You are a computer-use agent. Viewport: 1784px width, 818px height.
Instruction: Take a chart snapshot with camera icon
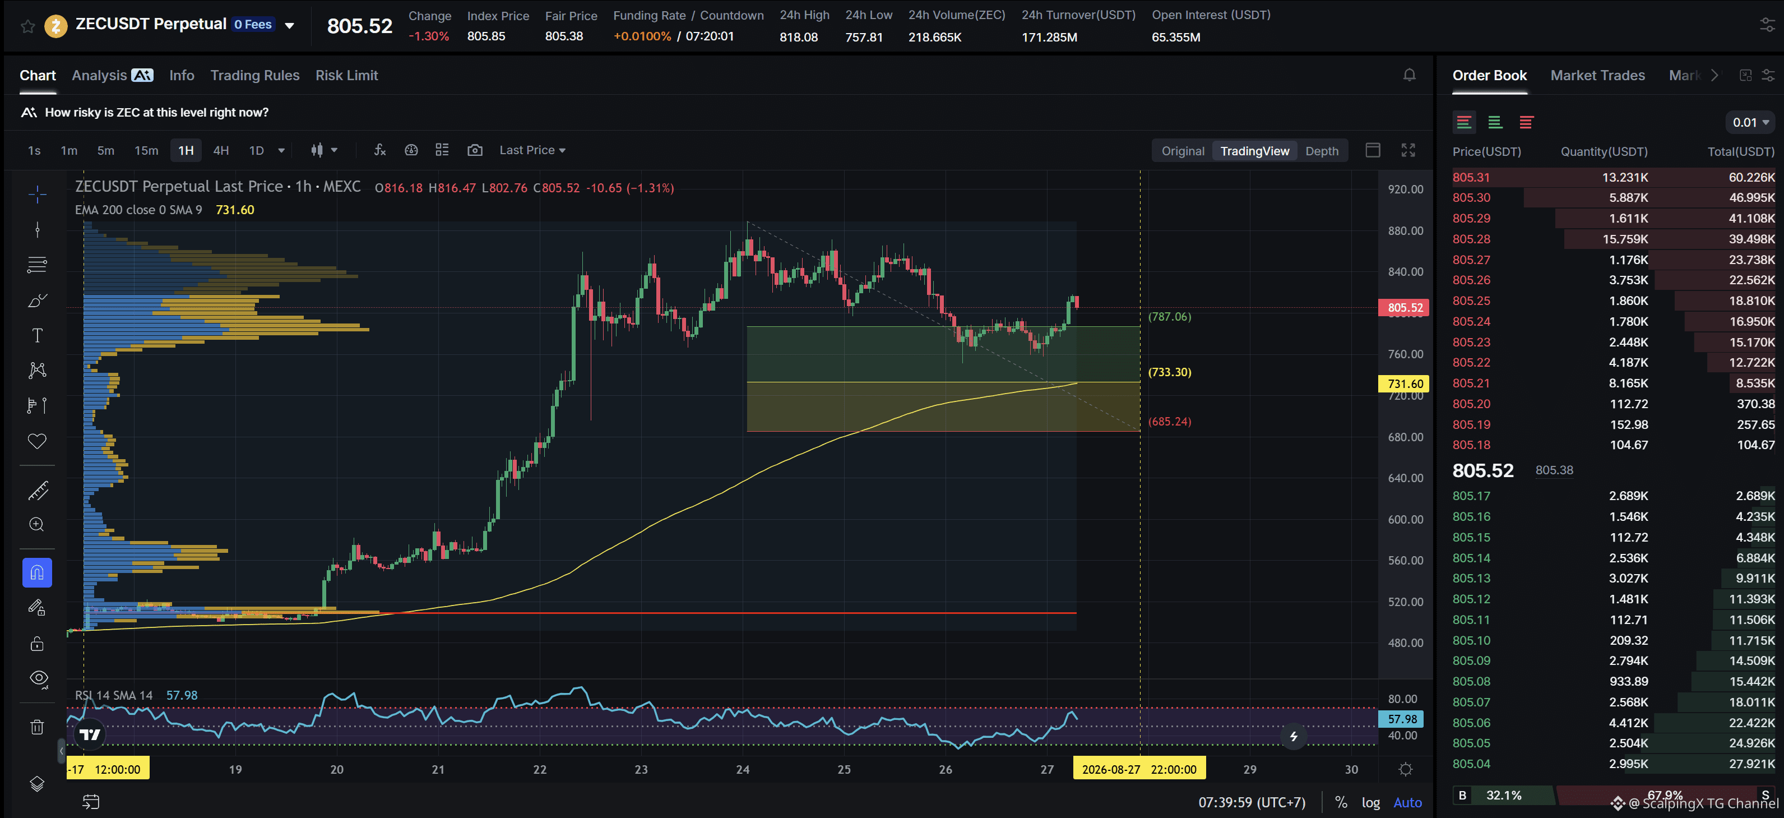pyautogui.click(x=474, y=150)
